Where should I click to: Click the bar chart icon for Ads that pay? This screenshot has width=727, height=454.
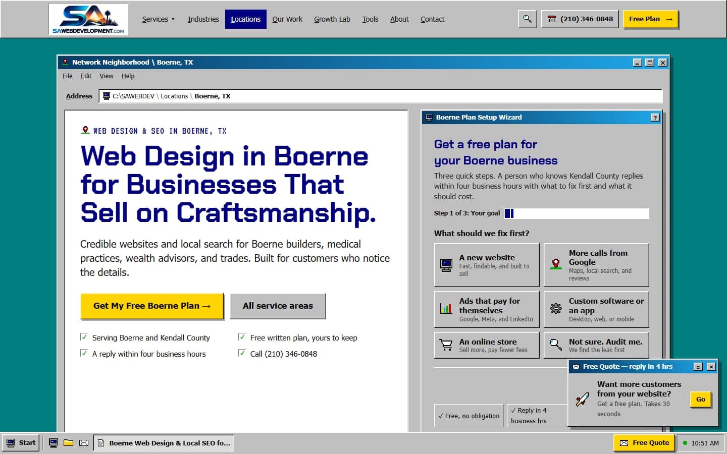click(446, 308)
